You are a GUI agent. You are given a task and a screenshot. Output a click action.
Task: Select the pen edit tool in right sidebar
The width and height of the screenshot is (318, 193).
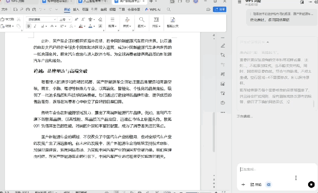(x=223, y=46)
